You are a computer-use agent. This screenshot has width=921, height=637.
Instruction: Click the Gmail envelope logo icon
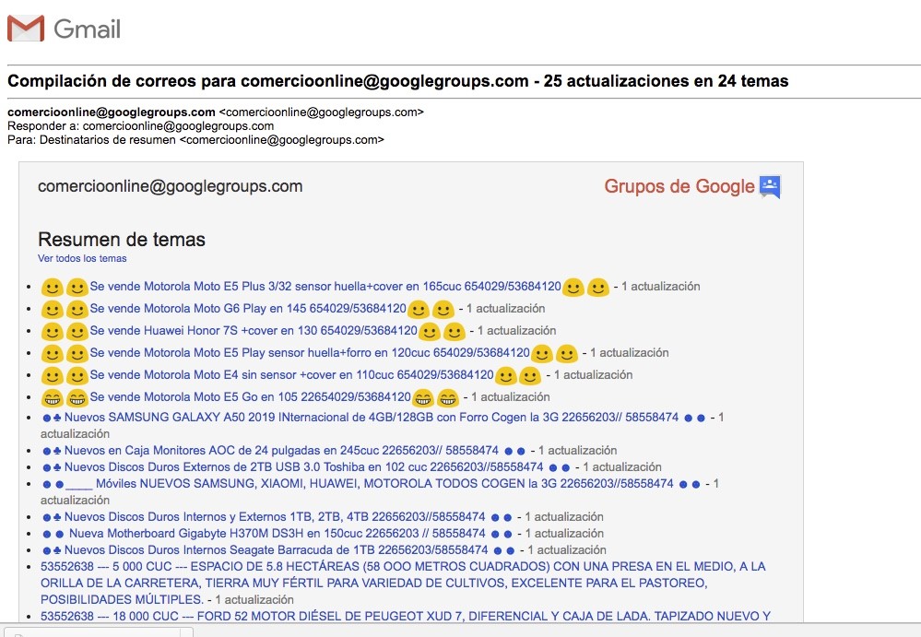click(x=26, y=29)
